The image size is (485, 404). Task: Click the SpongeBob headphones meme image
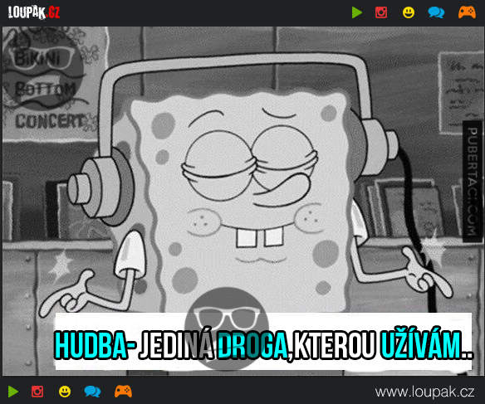coord(242,201)
